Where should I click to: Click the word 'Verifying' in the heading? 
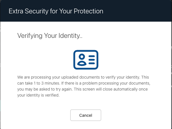tap(30, 36)
